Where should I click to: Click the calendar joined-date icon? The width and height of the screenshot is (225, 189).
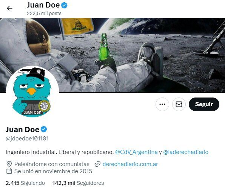9,171
